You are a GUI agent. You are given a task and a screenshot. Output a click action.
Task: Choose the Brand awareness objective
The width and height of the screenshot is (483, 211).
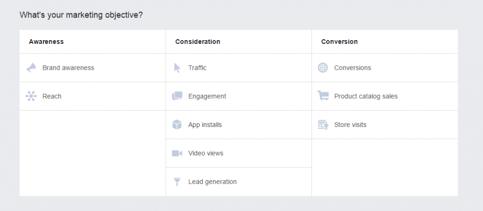[x=68, y=68]
